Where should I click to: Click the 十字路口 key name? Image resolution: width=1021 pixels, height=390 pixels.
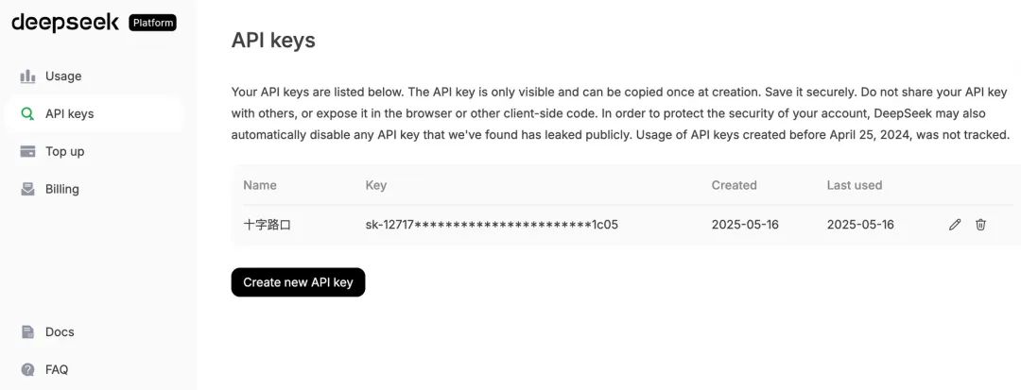267,225
